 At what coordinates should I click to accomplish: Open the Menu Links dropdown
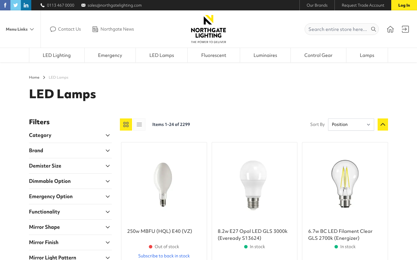(x=20, y=29)
